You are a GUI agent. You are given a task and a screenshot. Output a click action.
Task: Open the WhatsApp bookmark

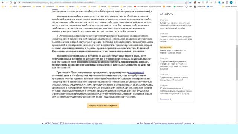coord(178,7)
